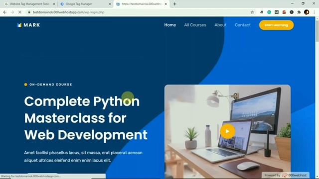
Task: Close the Website Tag Management Tools tab
Action: [x=54, y=4]
